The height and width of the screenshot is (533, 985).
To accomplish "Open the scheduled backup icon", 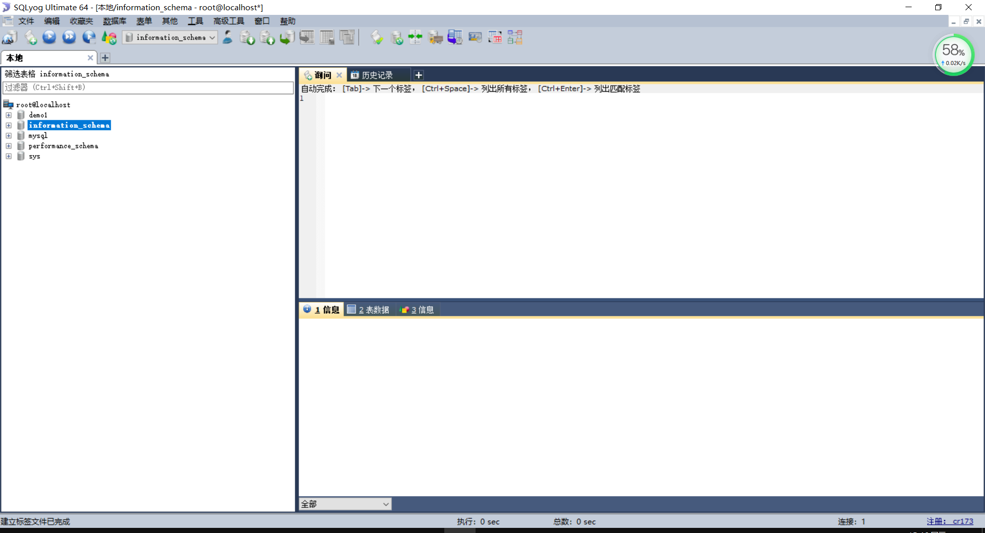I will (455, 37).
